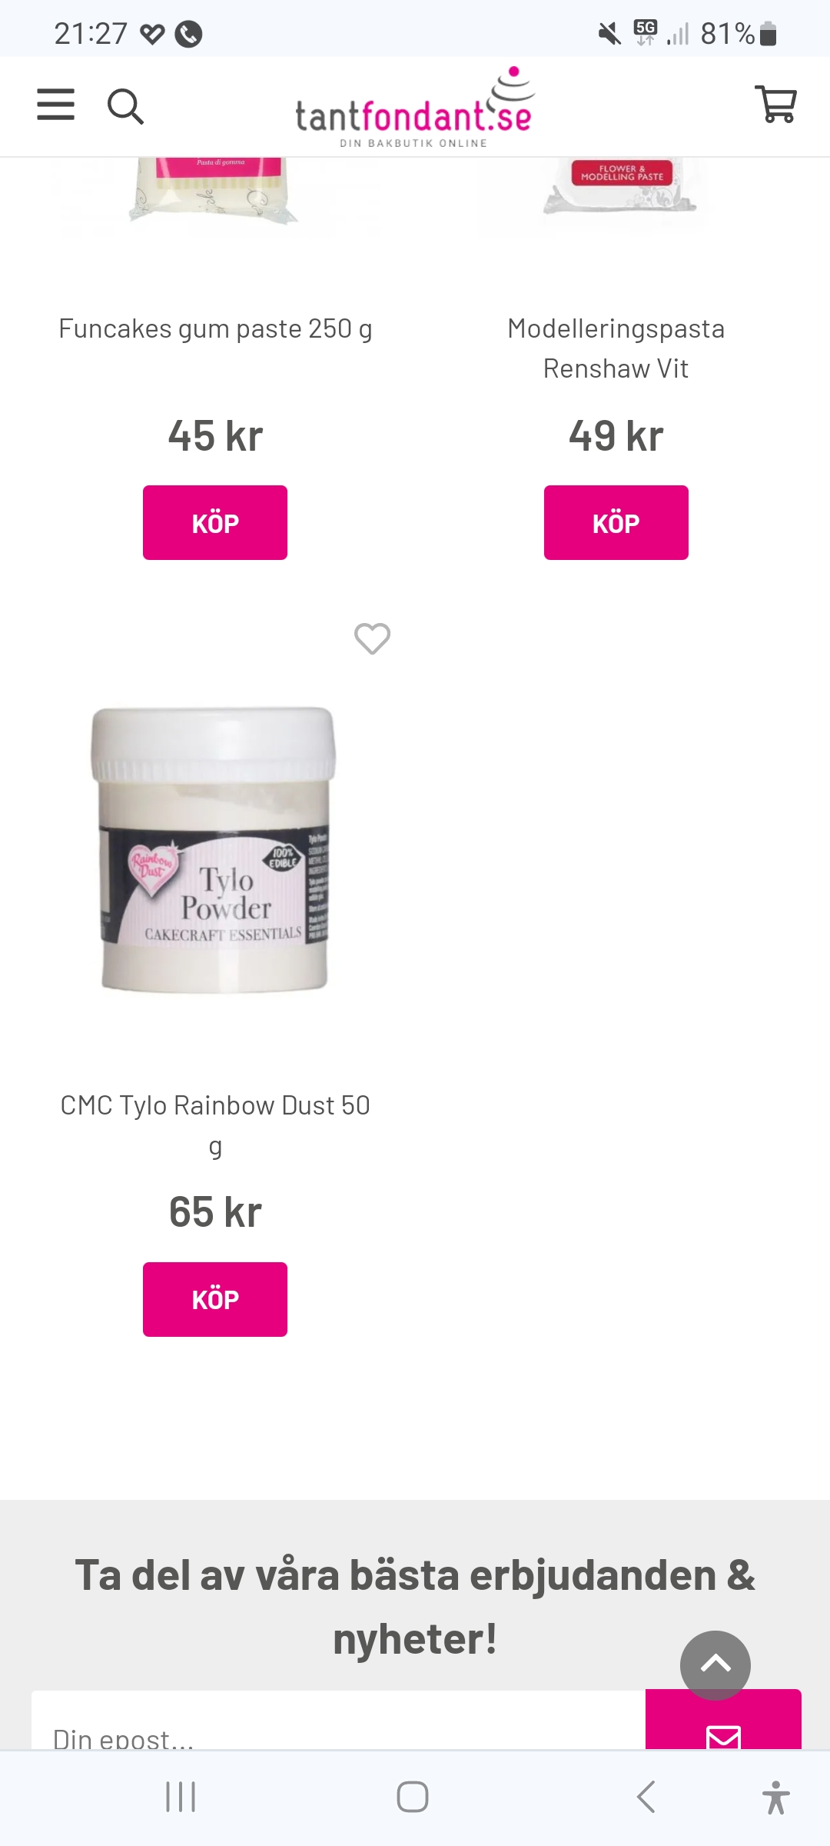The image size is (830, 1846).
Task: Open Funcakes gum paste 250 g link
Action: pos(215,328)
